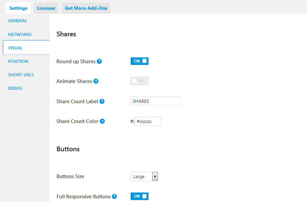
Task: Click the Share Count Color hex field
Action: click(x=148, y=121)
